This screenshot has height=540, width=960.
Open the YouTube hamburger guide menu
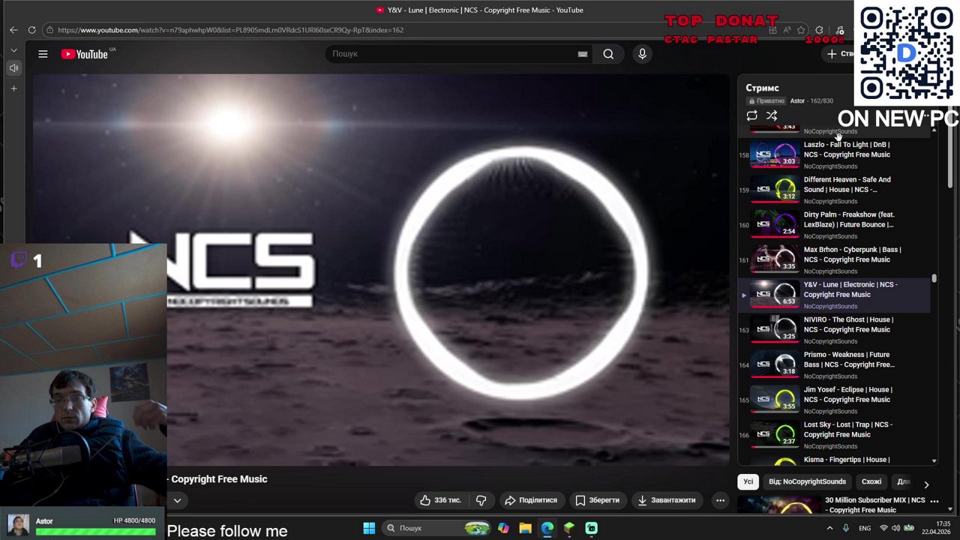click(x=43, y=53)
